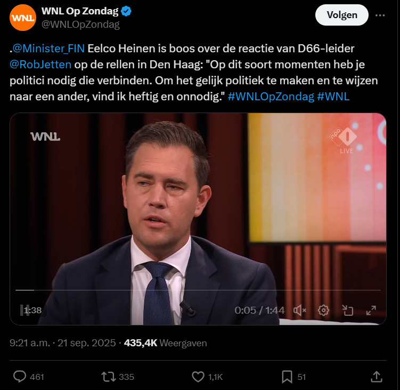Seek along the video progress bar
The image size is (400, 390).
(x=198, y=290)
